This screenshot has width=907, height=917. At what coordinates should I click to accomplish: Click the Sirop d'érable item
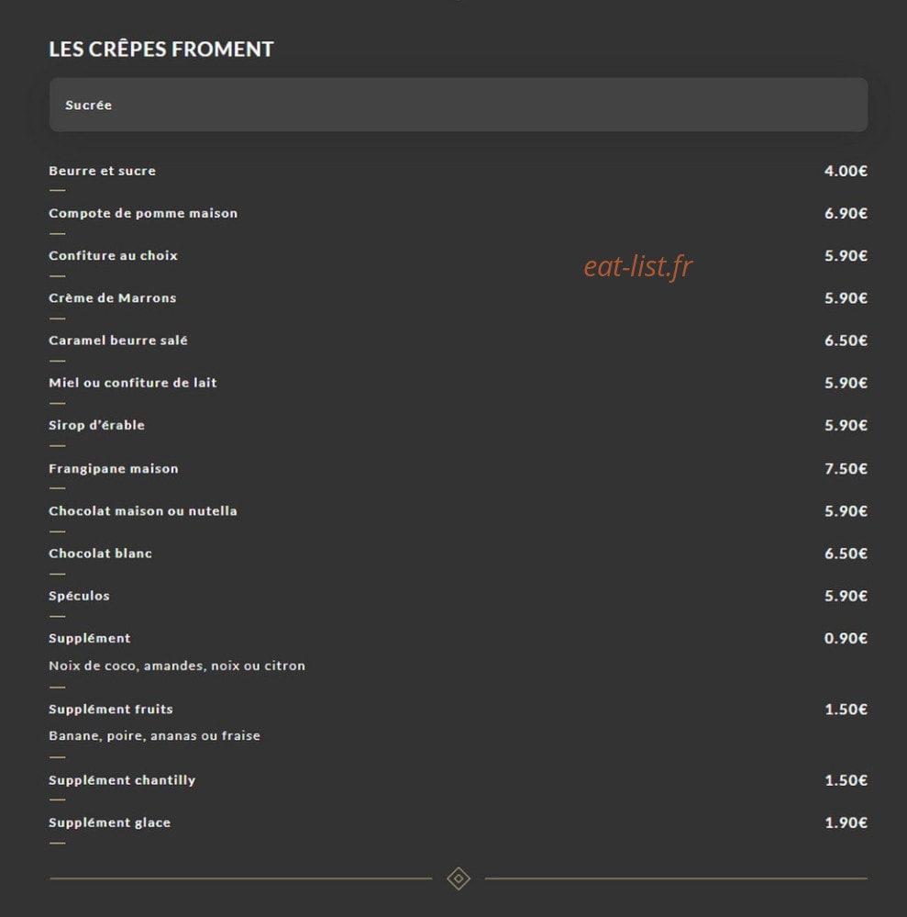96,425
